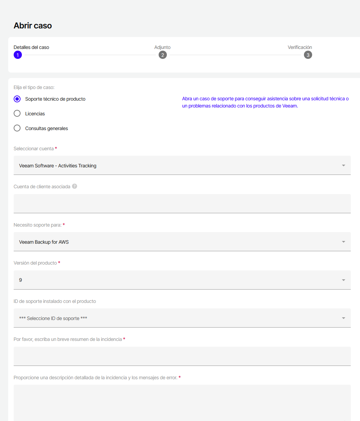This screenshot has width=360, height=421.
Task: Expand the Seleccione ID de soporte dropdown
Action: click(182, 318)
